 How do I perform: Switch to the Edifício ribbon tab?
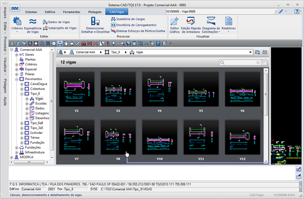50,12
